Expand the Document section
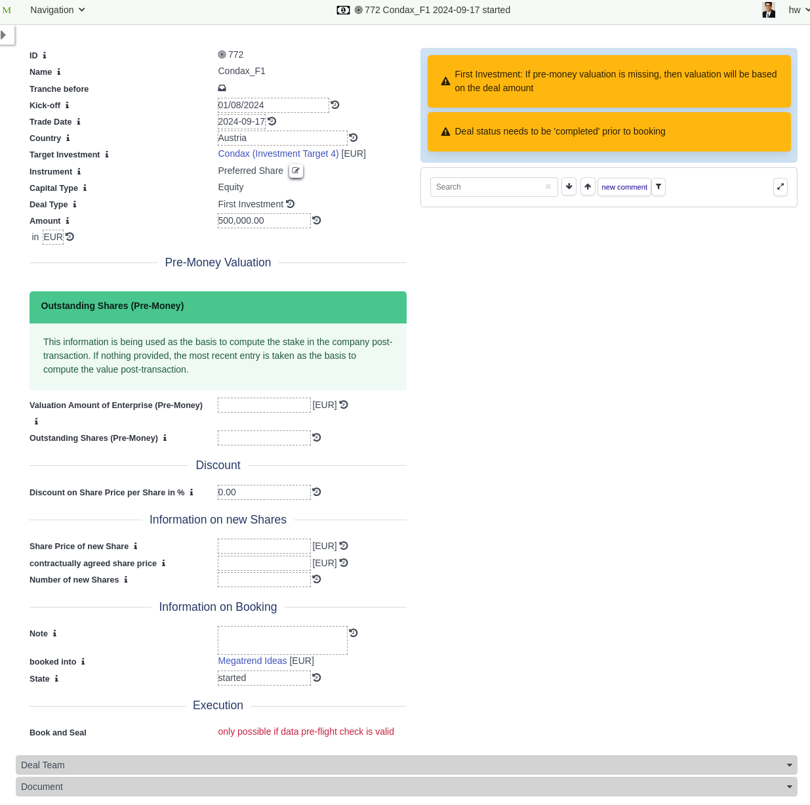Image resolution: width=810 pixels, height=805 pixels. (406, 787)
